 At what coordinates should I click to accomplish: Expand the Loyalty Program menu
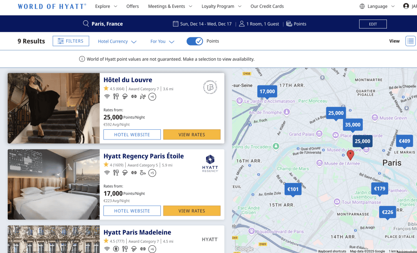coord(222,6)
